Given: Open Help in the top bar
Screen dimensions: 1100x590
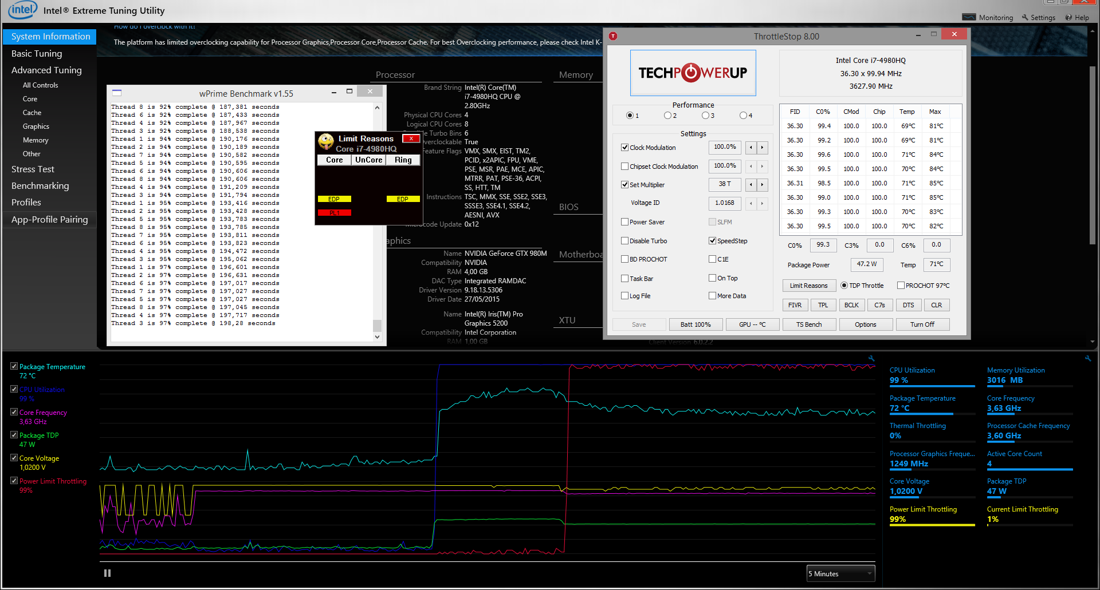Looking at the screenshot, I should point(1077,17).
